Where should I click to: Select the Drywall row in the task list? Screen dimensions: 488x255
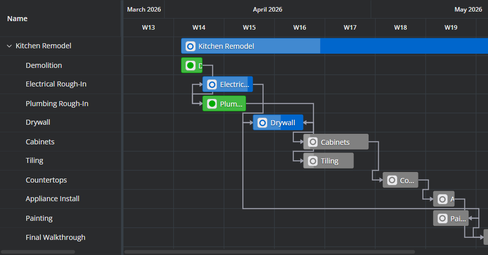[60, 122]
